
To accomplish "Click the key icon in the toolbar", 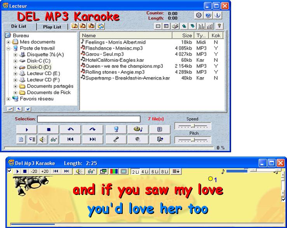I will click(x=219, y=26).
